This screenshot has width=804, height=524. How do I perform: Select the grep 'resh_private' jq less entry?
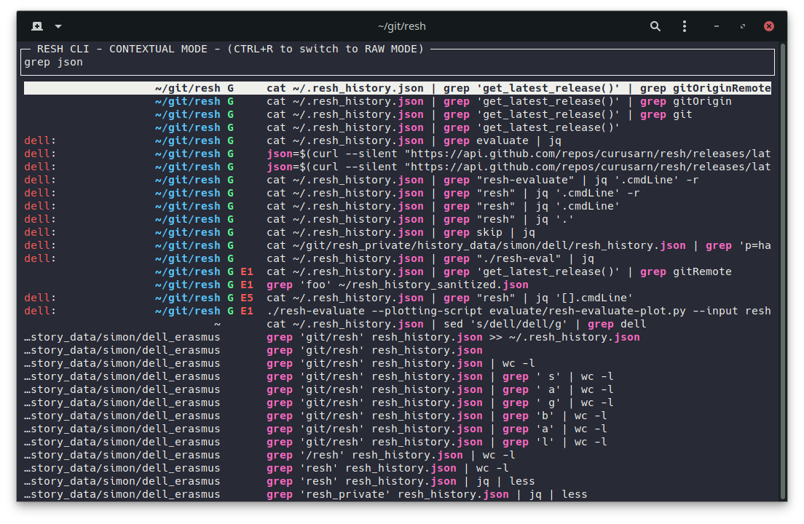coord(426,495)
